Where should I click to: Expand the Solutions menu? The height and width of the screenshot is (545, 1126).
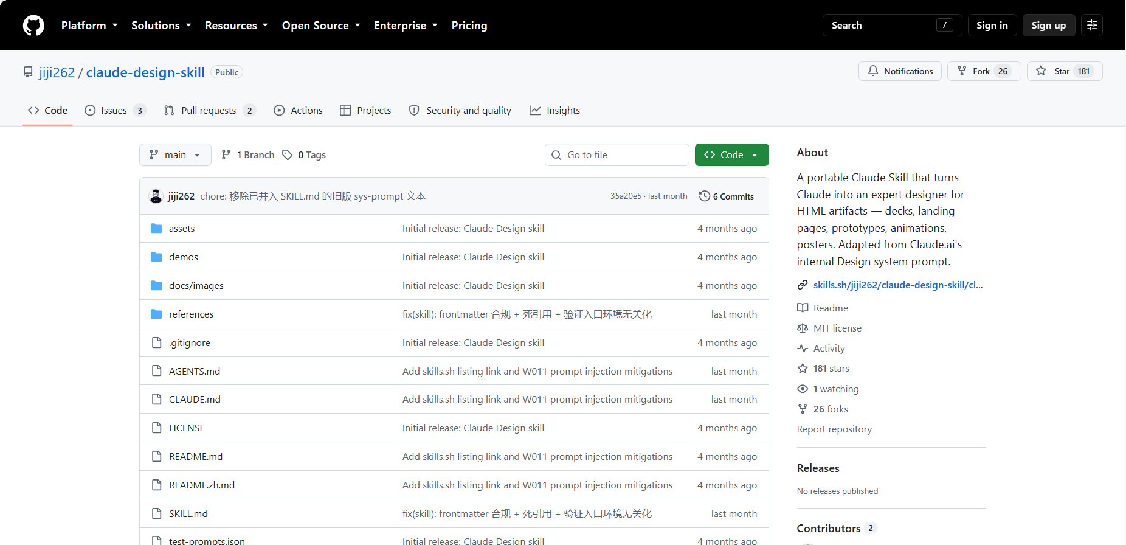161,26
